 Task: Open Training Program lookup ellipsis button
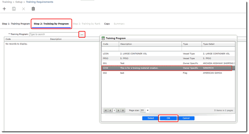pyautogui.click(x=82, y=34)
